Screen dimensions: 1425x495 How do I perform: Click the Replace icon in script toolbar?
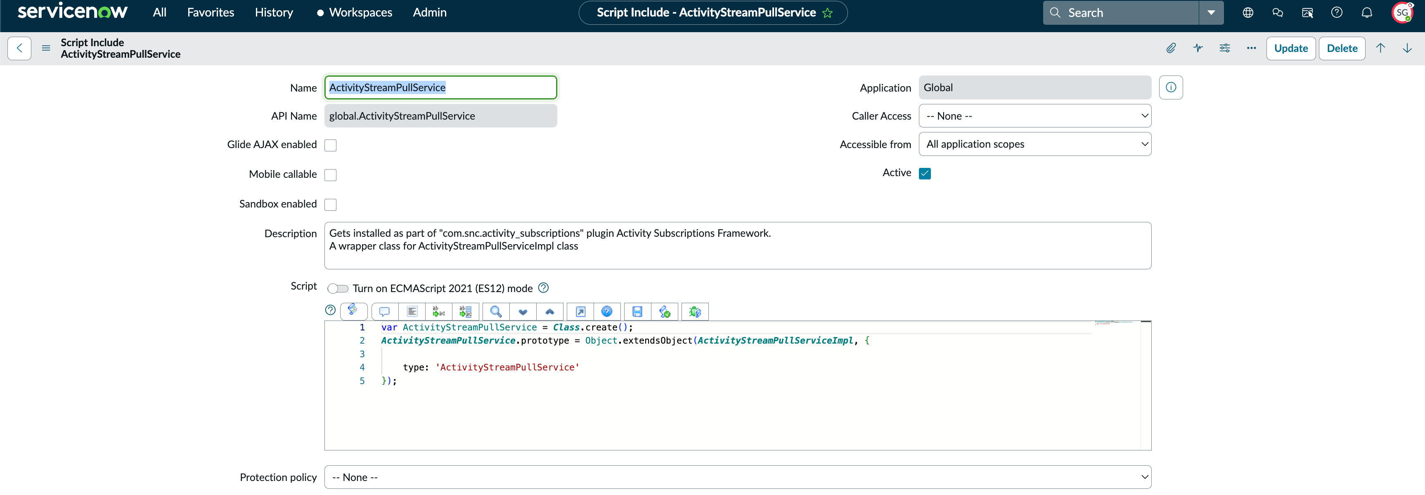[439, 311]
